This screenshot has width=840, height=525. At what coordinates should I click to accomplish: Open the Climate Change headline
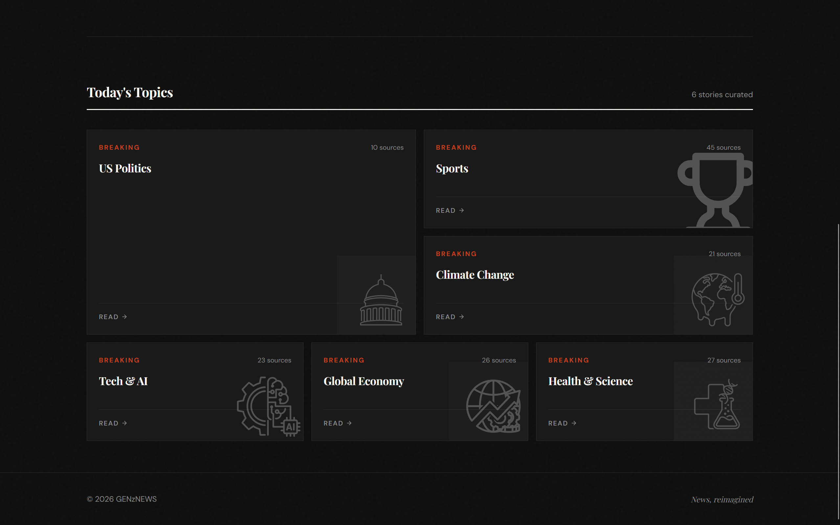(475, 275)
